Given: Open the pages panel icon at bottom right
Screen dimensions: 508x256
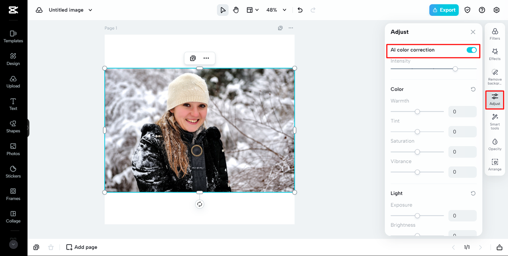Looking at the screenshot, I should pos(499,247).
